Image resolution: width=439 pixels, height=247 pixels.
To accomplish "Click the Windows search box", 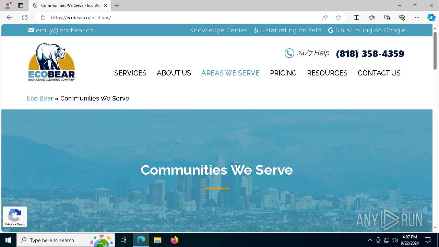I will pyautogui.click(x=66, y=240).
